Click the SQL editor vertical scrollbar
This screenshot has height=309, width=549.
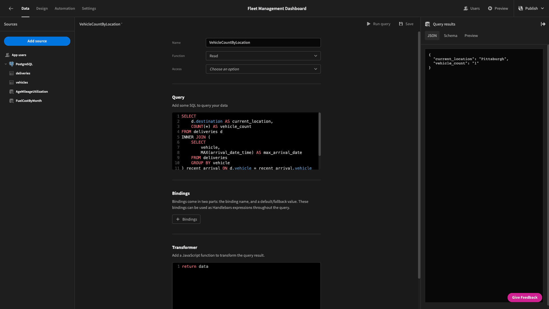click(x=320, y=134)
